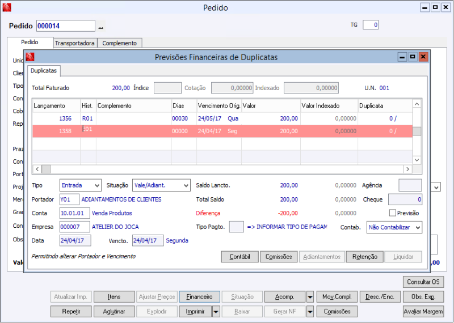This screenshot has width=454, height=323.
Task: Switch to the Transportadora tab
Action: pos(75,43)
